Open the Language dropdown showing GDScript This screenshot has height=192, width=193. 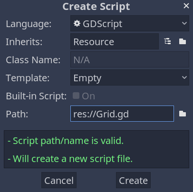click(x=130, y=23)
